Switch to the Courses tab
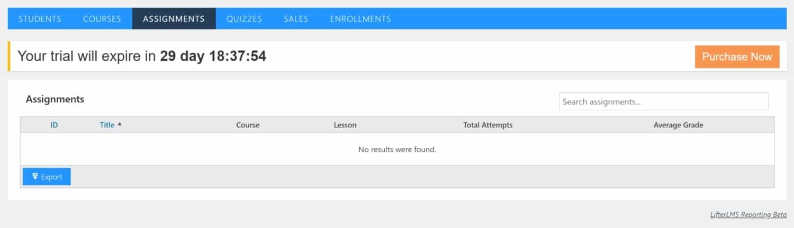 (102, 18)
